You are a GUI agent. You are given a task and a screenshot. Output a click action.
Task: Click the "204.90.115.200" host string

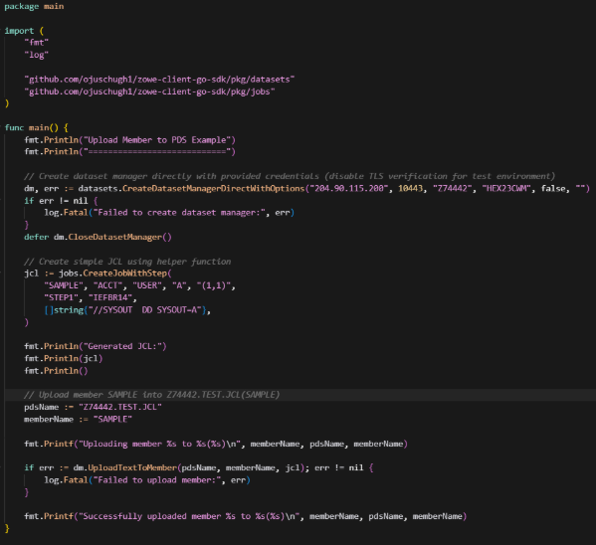click(349, 189)
